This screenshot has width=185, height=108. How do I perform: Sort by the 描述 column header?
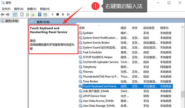click(123, 28)
